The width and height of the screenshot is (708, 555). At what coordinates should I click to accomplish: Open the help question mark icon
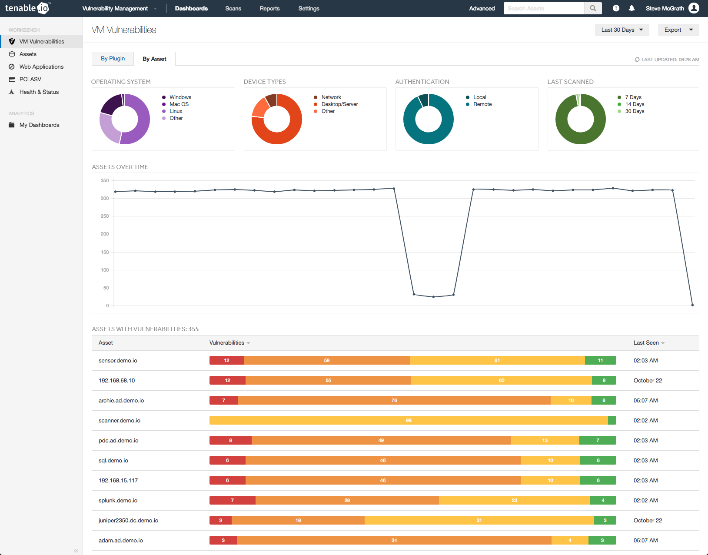tap(616, 8)
